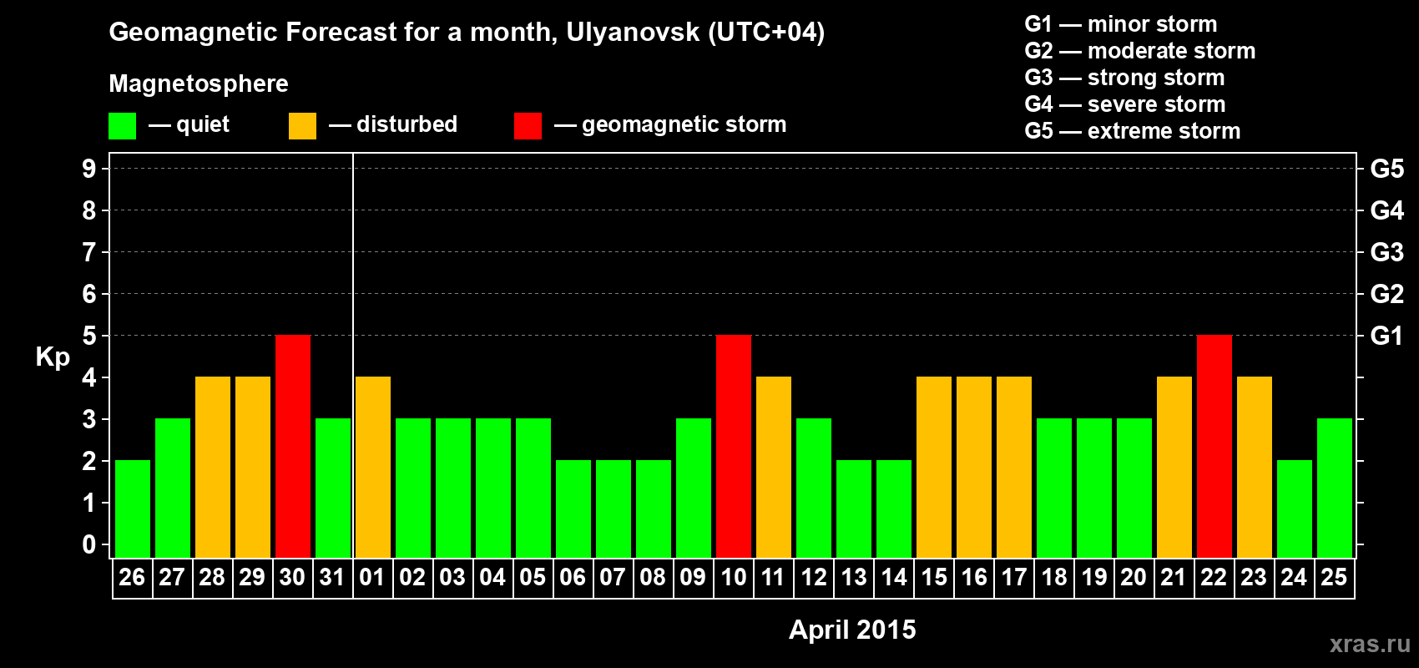Click the date label 01
Image resolution: width=1419 pixels, height=668 pixels.
point(372,578)
